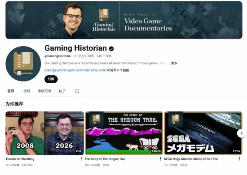Click the 145 个视频 video count text
The image size is (247, 175).
coord(104,56)
